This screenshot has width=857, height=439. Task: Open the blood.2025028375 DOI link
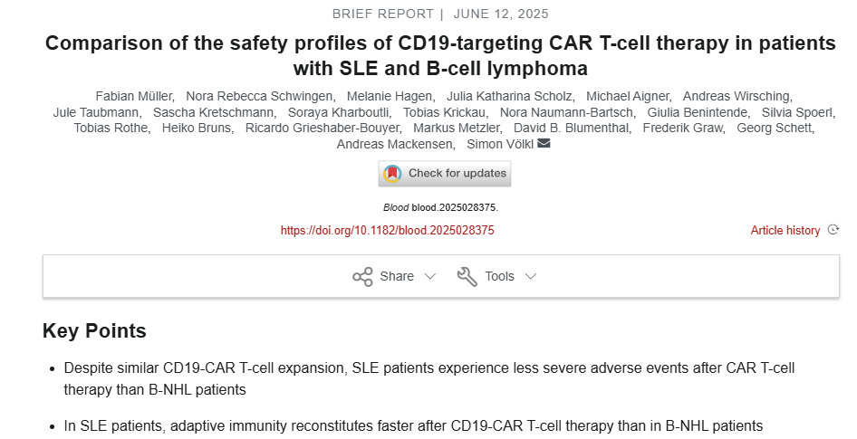coord(387,231)
